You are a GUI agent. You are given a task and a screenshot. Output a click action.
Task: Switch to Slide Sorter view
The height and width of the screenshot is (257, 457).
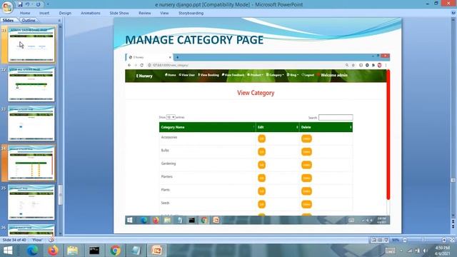[380, 240]
